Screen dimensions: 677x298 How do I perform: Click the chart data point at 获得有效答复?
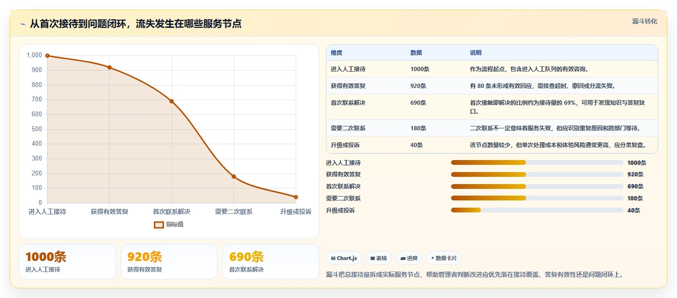click(110, 67)
